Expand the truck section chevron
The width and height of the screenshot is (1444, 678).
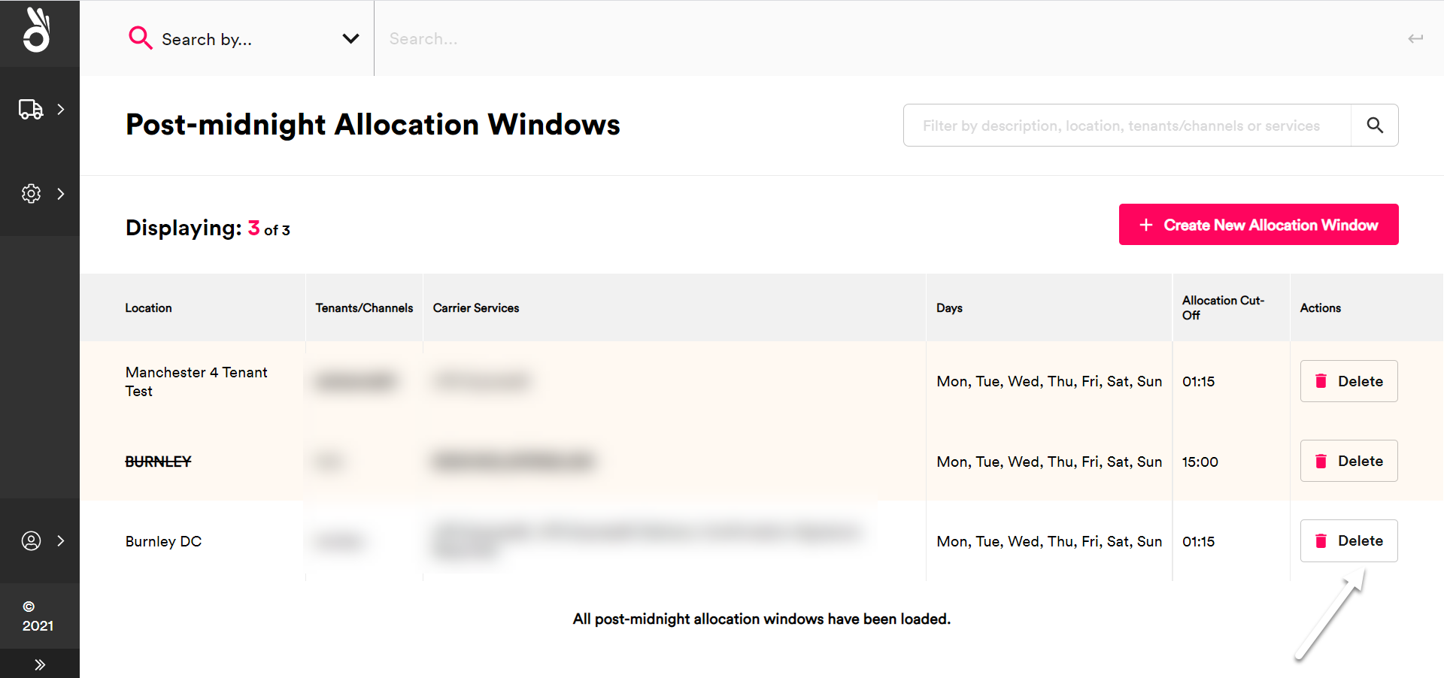click(x=61, y=110)
